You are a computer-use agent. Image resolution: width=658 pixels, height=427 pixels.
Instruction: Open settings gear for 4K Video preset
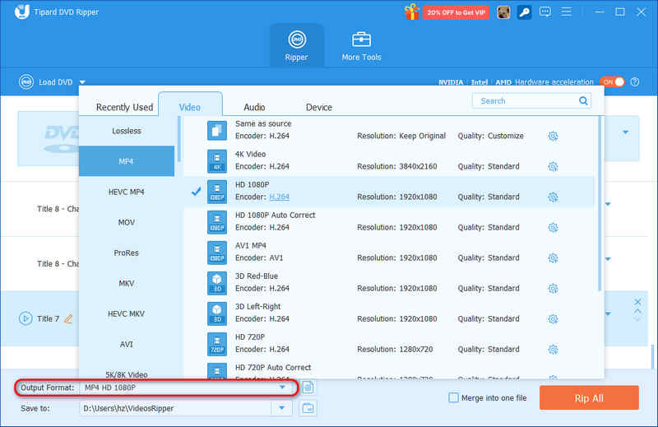tap(553, 167)
